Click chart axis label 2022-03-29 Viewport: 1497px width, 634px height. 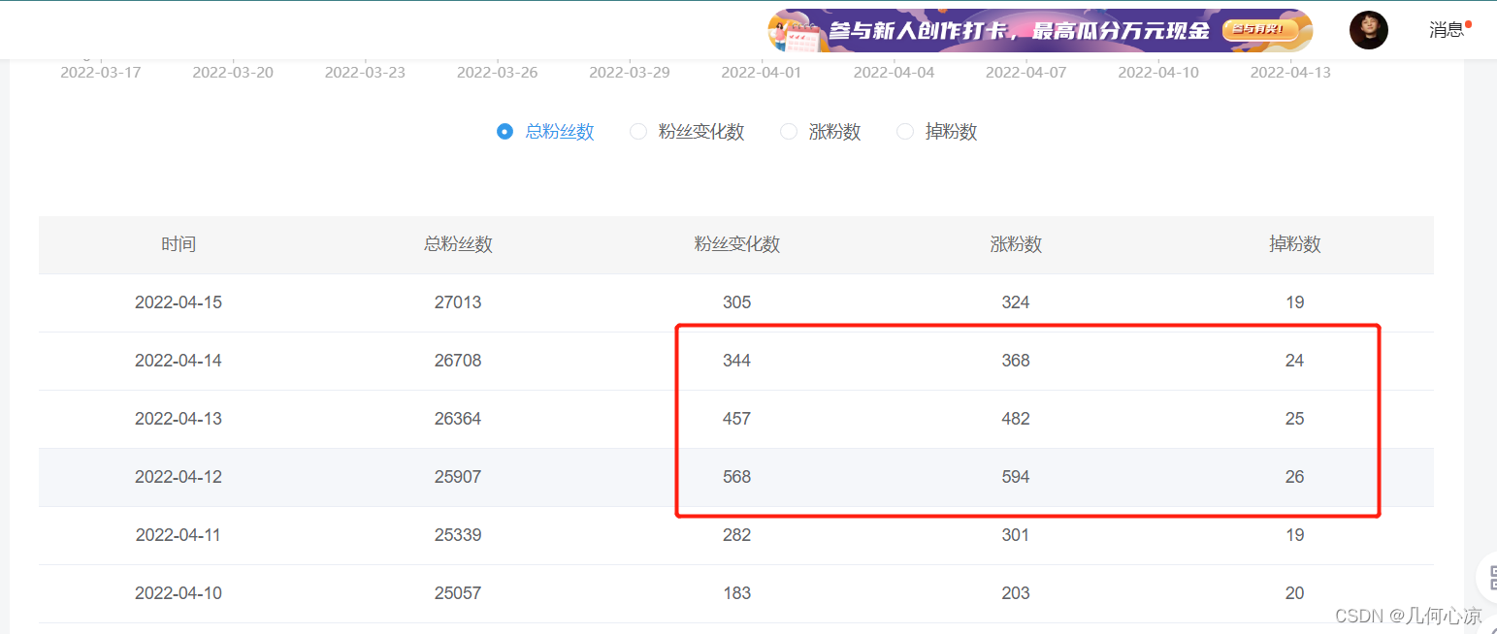click(x=630, y=73)
